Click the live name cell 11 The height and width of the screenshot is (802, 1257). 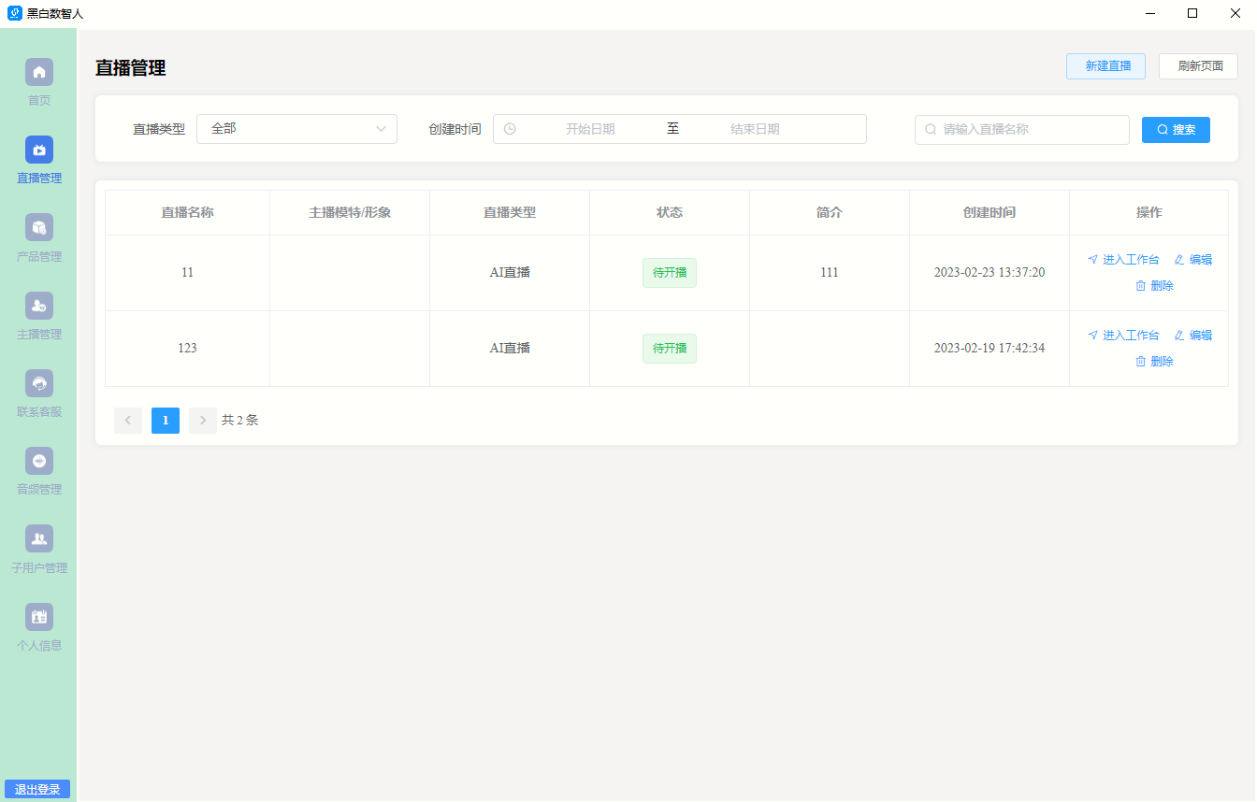[187, 273]
